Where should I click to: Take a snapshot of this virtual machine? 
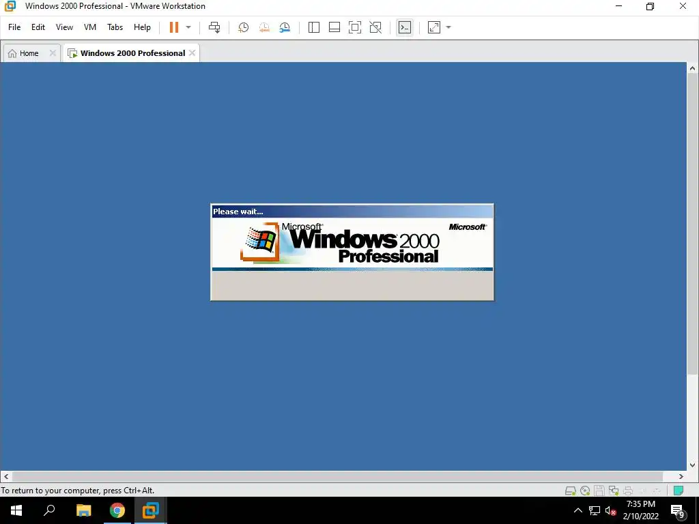[x=244, y=27]
